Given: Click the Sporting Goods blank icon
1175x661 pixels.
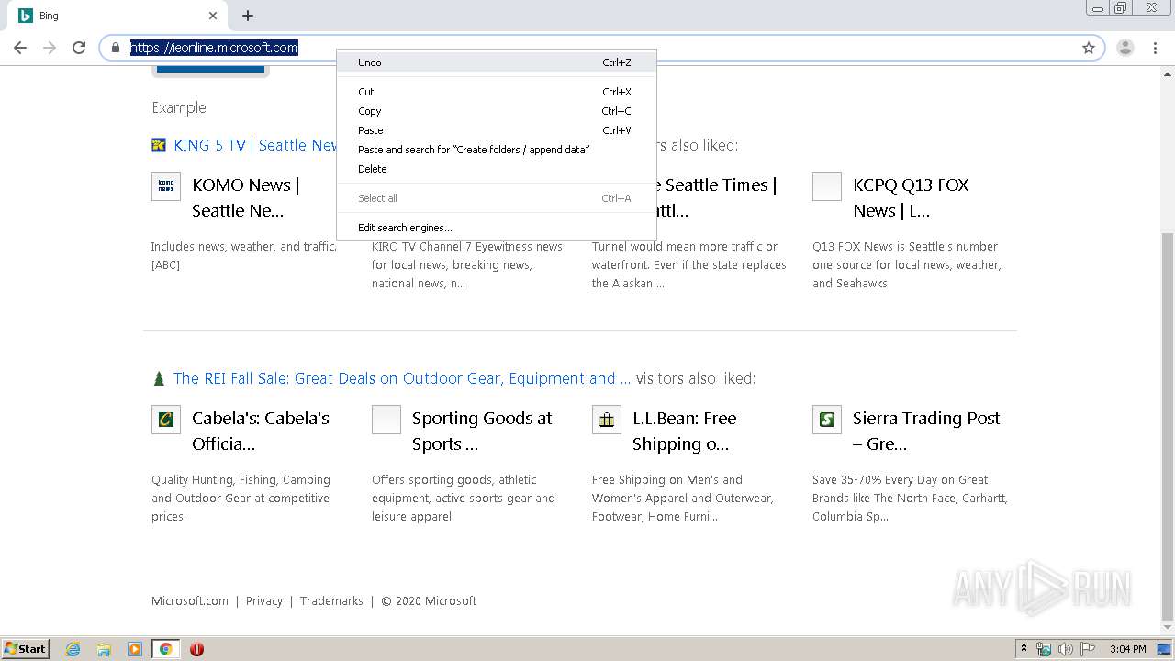Looking at the screenshot, I should pyautogui.click(x=386, y=420).
